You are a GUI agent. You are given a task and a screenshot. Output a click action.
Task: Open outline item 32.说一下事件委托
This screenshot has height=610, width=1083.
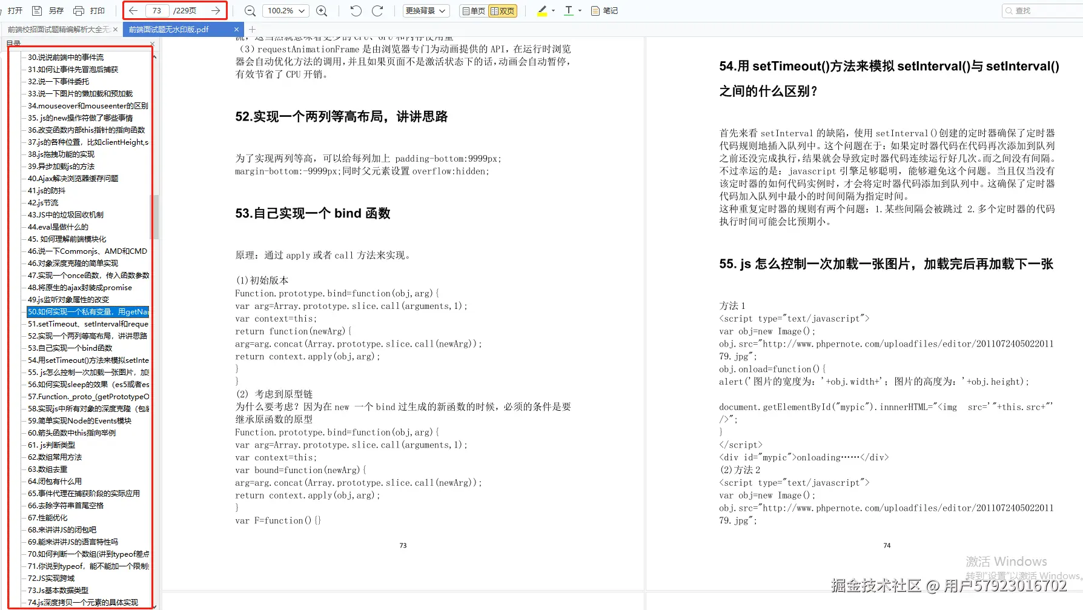click(x=58, y=82)
